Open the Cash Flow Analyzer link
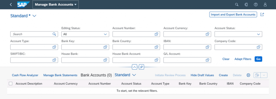The width and height of the screenshot is (276, 99). 25,75
